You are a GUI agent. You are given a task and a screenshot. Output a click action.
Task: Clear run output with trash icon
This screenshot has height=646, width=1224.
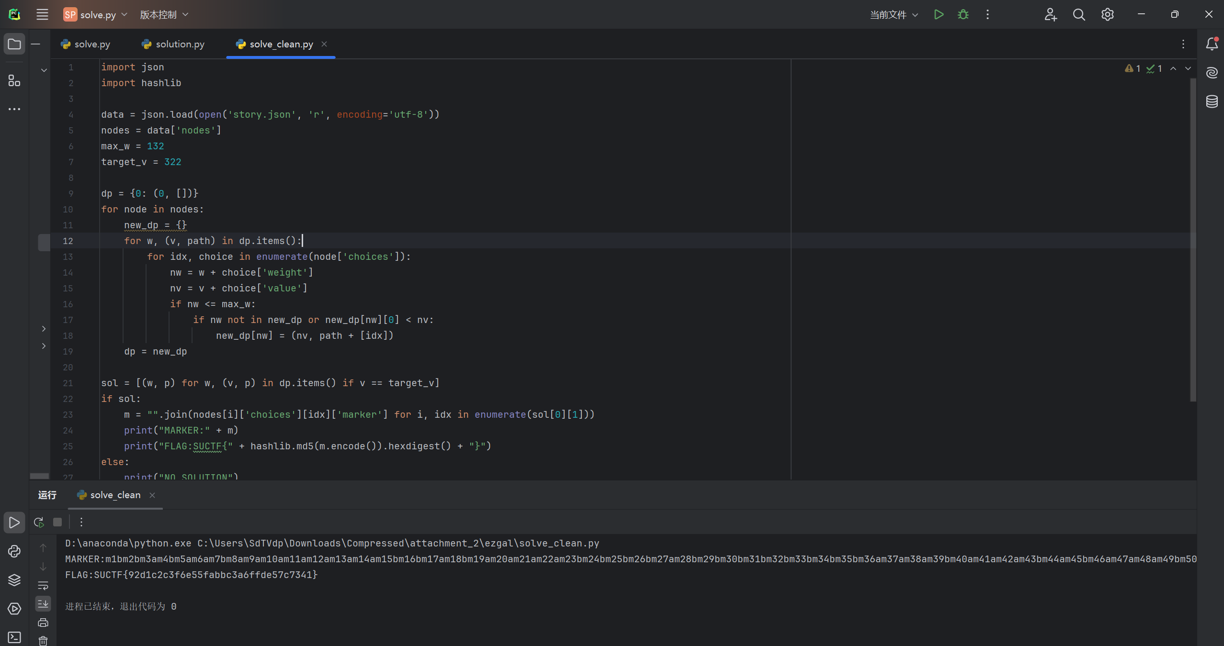pos(43,640)
